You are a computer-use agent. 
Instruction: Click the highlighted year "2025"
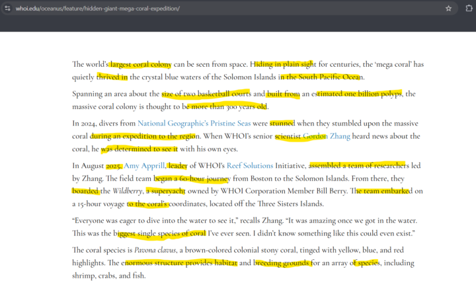[113, 166]
